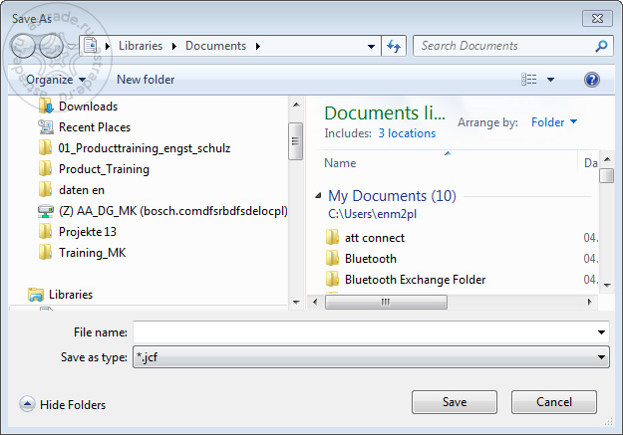Click the Libraries breadcrumb in address bar
Viewport: 623px width, 435px height.
coord(141,46)
